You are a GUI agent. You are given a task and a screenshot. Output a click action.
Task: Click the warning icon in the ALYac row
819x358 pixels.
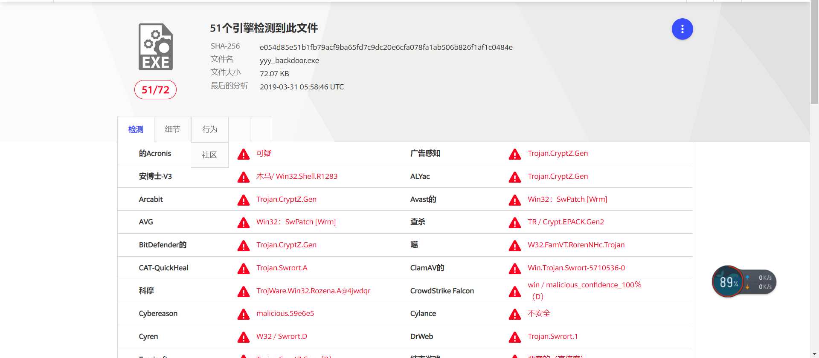[x=515, y=177]
